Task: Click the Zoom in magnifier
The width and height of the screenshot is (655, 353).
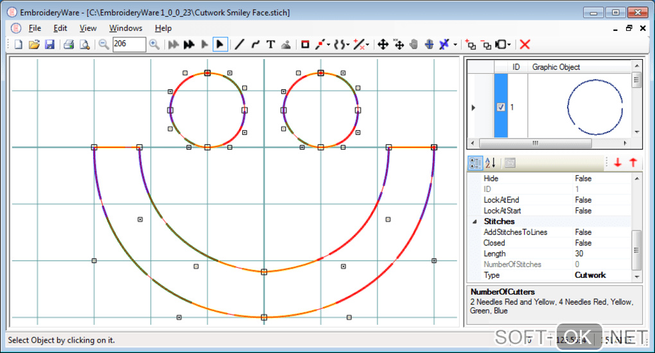Action: pyautogui.click(x=154, y=44)
